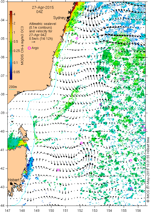Select the Argo legend circle symbol
The height and width of the screenshot is (212, 151).
29,48
